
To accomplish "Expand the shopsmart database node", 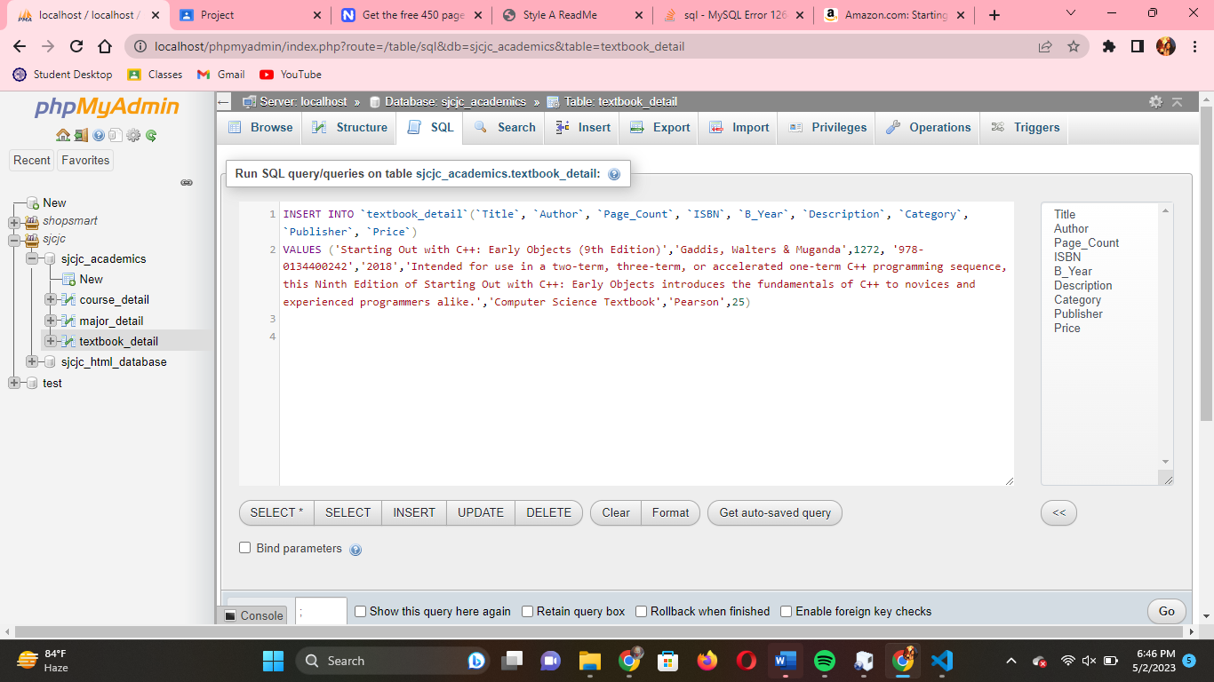I will pyautogui.click(x=14, y=220).
